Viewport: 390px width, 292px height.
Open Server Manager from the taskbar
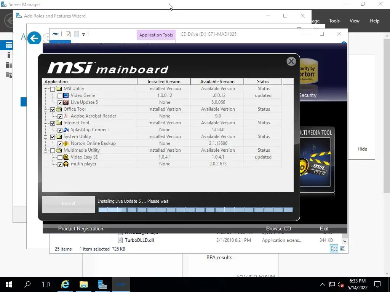point(102,284)
